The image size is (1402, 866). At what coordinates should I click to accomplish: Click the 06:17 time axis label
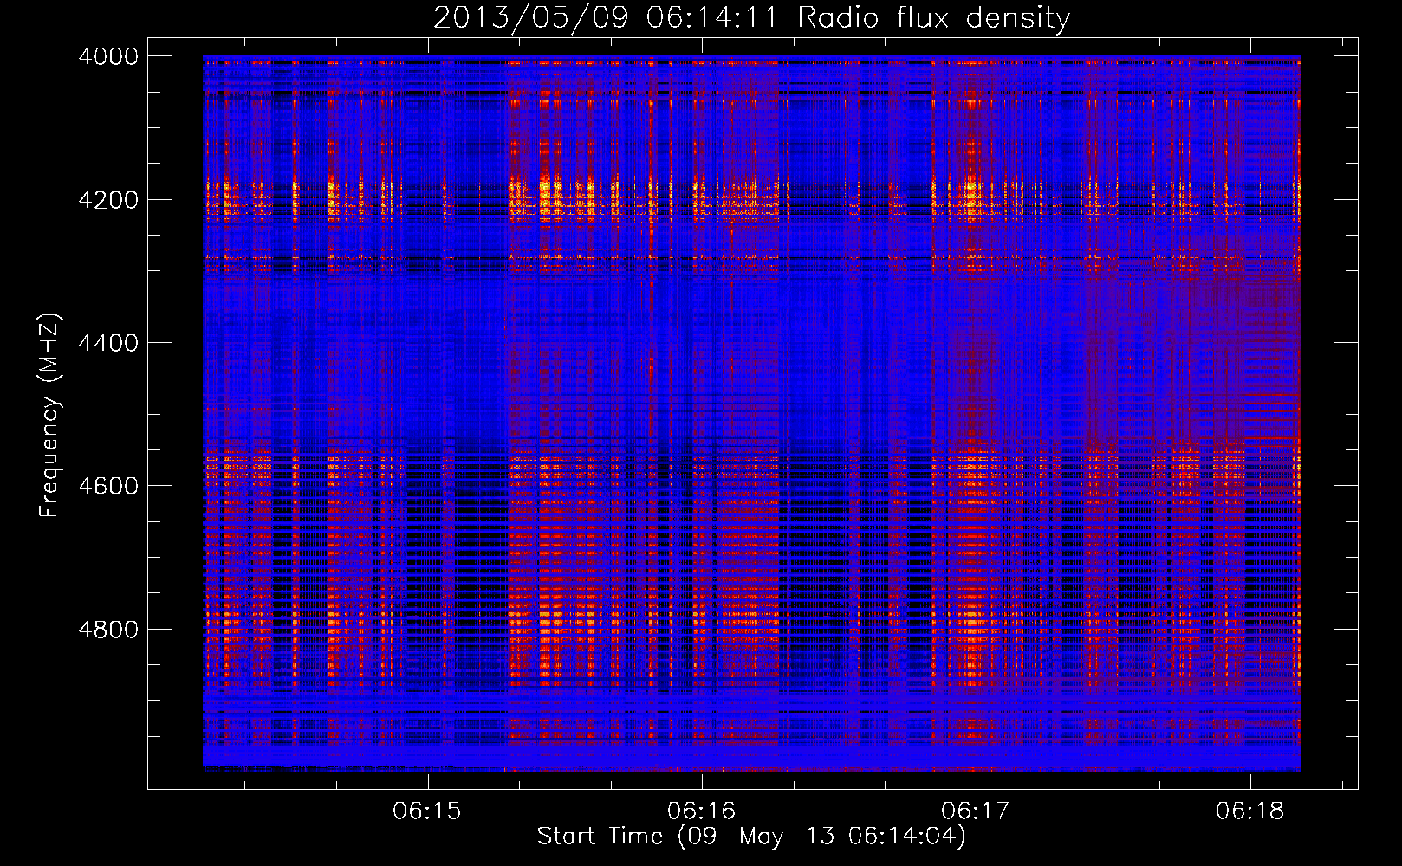pos(976,811)
